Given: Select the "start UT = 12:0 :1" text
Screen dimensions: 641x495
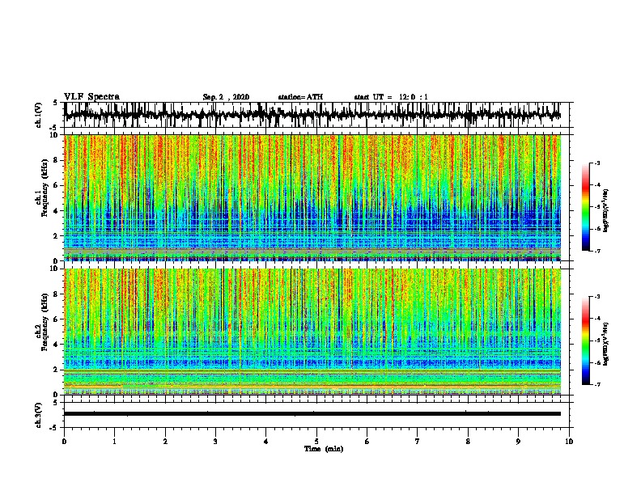Looking at the screenshot, I should click(391, 97).
